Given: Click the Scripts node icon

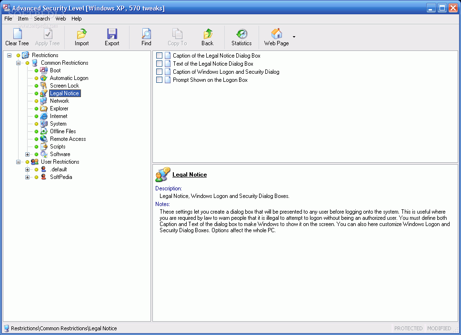Looking at the screenshot, I should [43, 147].
